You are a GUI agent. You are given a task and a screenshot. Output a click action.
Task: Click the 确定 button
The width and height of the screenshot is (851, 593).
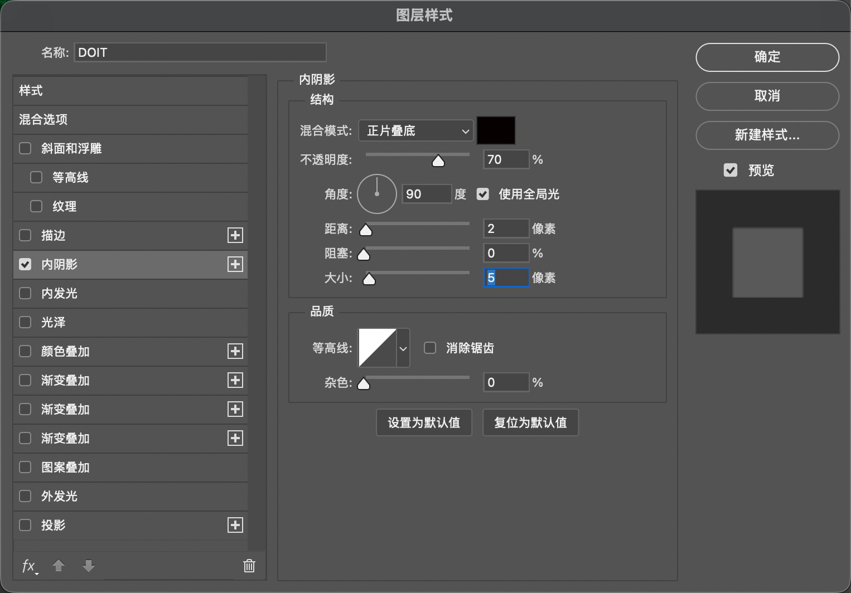click(x=767, y=57)
